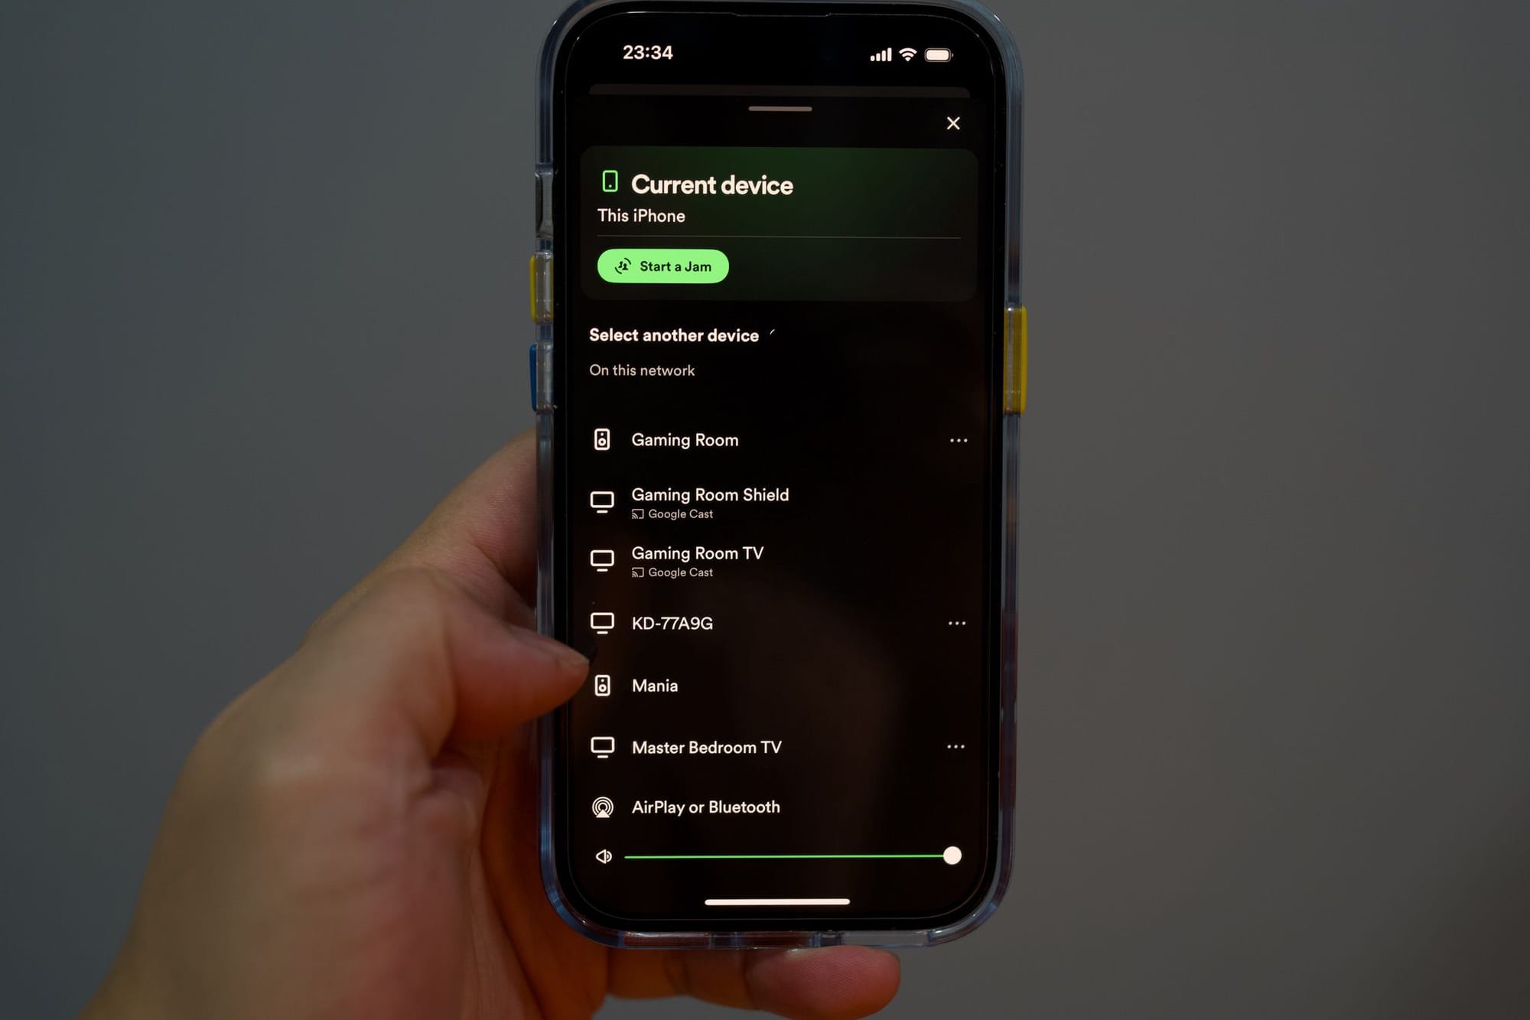Image resolution: width=1530 pixels, height=1020 pixels.
Task: Click the Gaming Room Shield TV icon
Action: click(x=603, y=501)
